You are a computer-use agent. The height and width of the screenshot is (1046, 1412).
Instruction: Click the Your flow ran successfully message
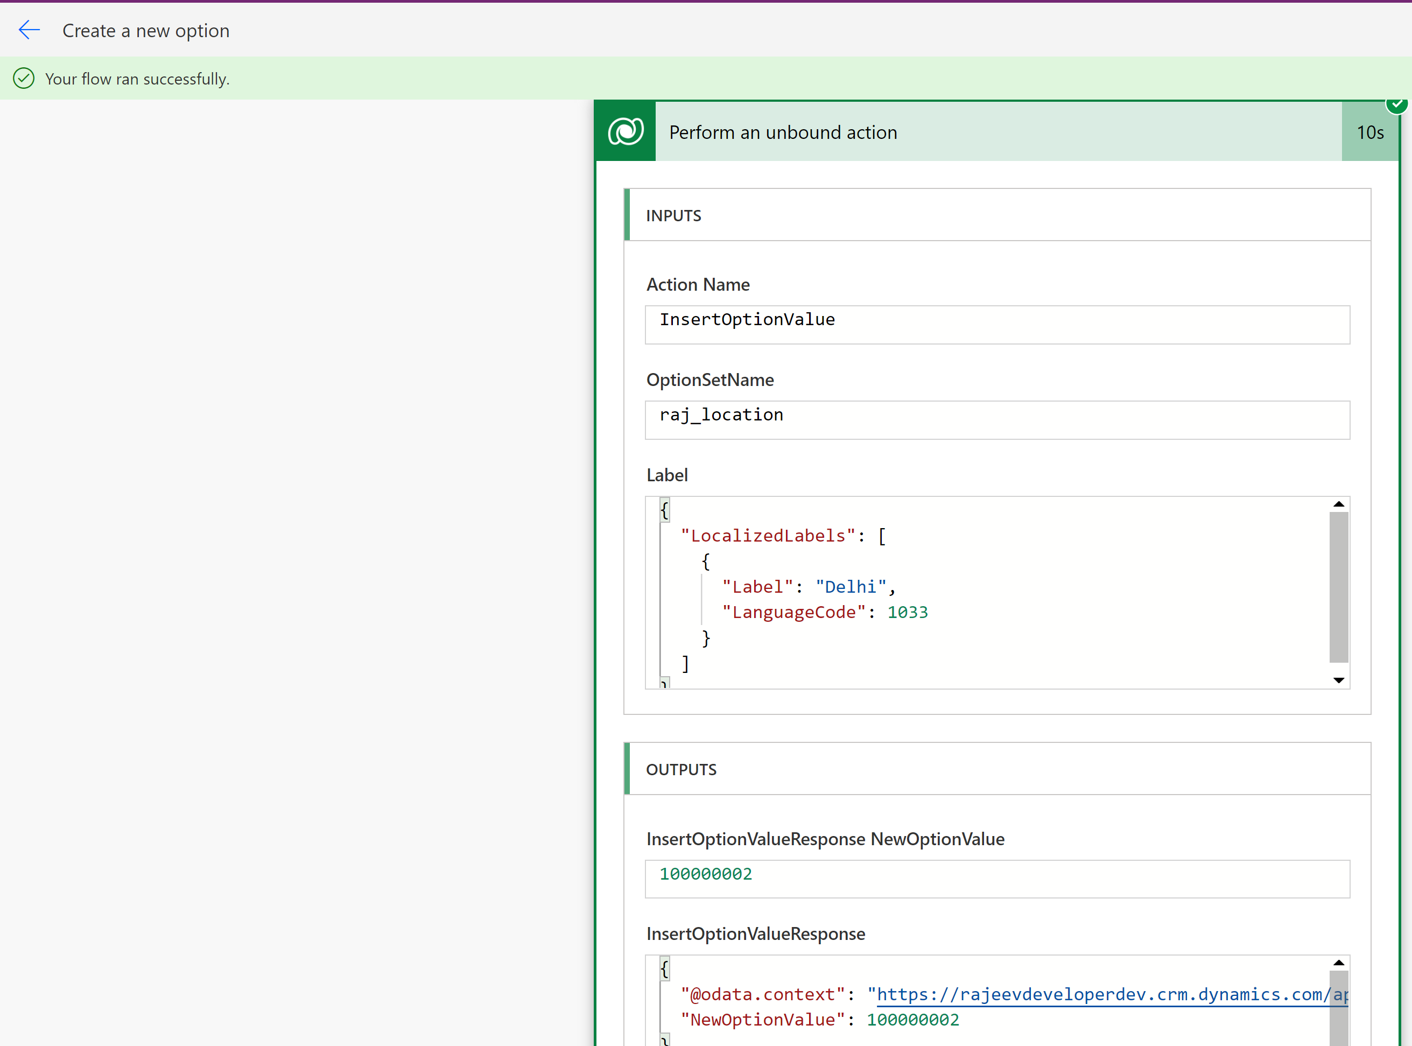[137, 78]
